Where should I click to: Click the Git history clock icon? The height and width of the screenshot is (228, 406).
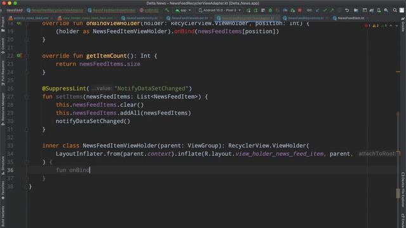[x=339, y=10]
